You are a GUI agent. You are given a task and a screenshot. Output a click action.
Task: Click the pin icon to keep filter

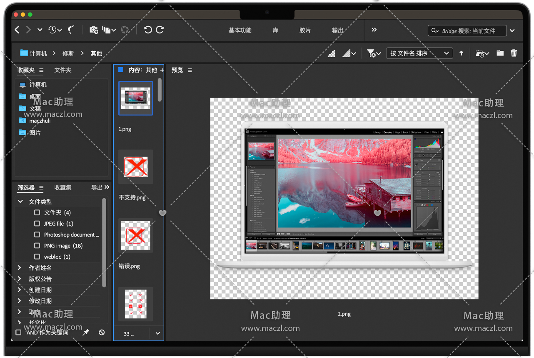pyautogui.click(x=86, y=332)
